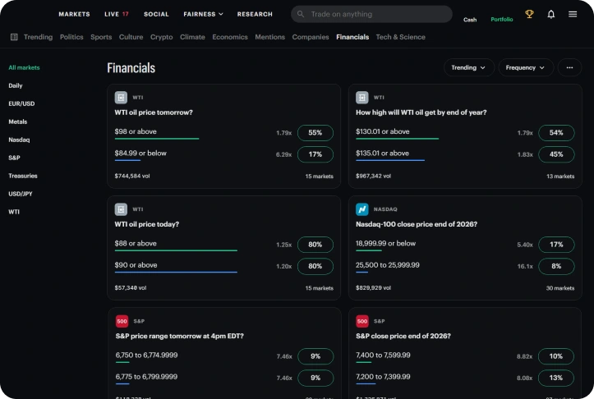
Task: Open the Frequency filter dropdown
Action: 526,67
